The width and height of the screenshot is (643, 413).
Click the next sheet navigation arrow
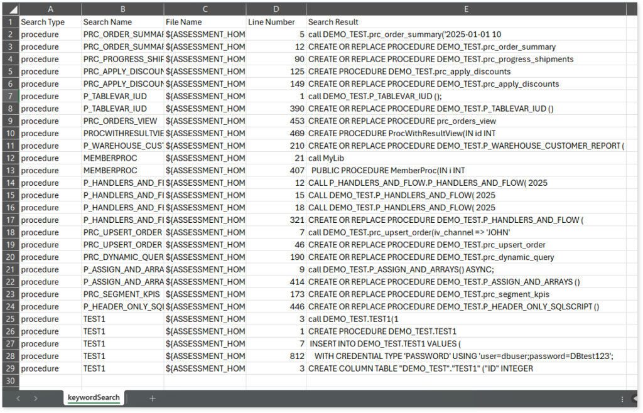[36, 398]
